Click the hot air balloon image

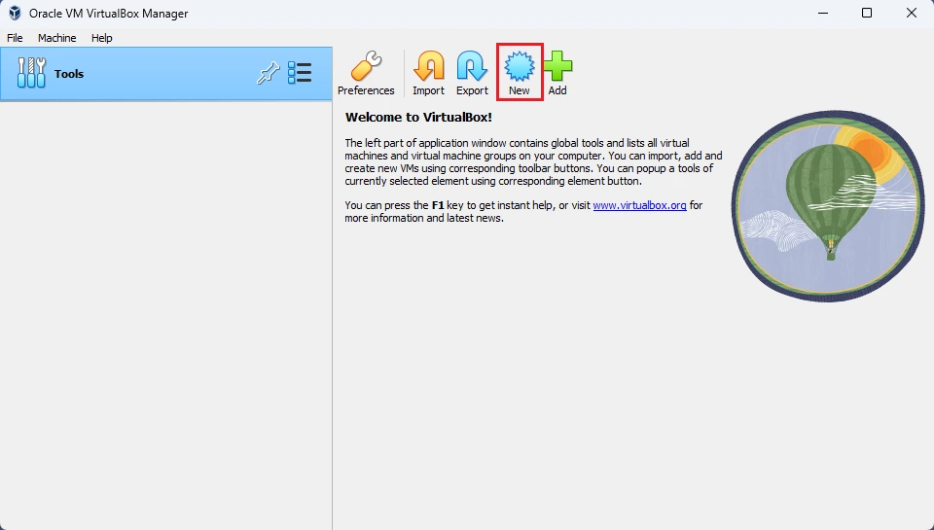828,206
